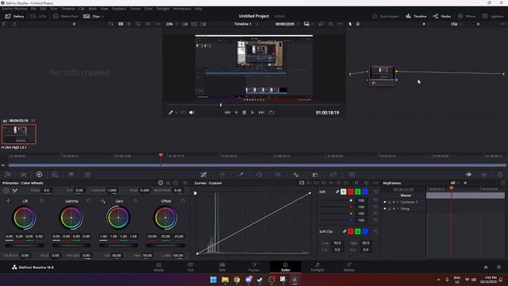Open the Tracker palette
This screenshot has height=286, width=508.
click(x=278, y=175)
